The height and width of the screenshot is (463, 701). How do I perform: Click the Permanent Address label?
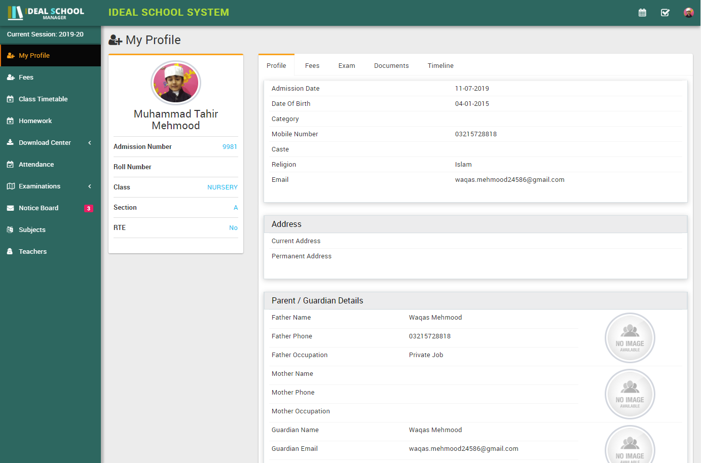click(302, 256)
